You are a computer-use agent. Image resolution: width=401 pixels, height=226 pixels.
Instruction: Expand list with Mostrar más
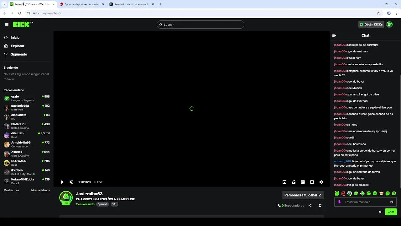[11, 190]
